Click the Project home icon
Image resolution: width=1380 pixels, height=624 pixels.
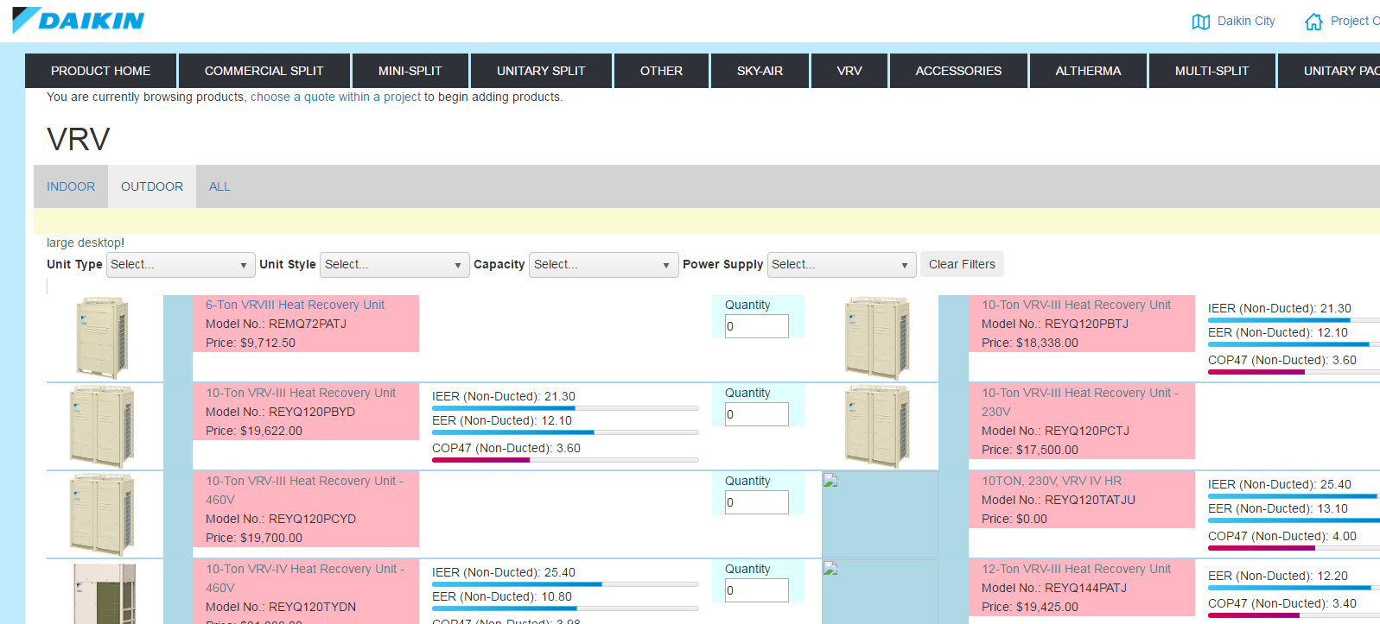pyautogui.click(x=1313, y=22)
